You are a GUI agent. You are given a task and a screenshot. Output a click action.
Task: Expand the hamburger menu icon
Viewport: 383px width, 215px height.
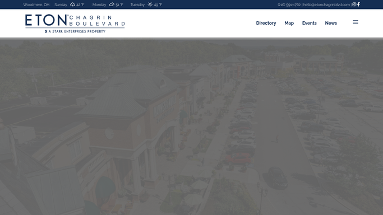[356, 22]
